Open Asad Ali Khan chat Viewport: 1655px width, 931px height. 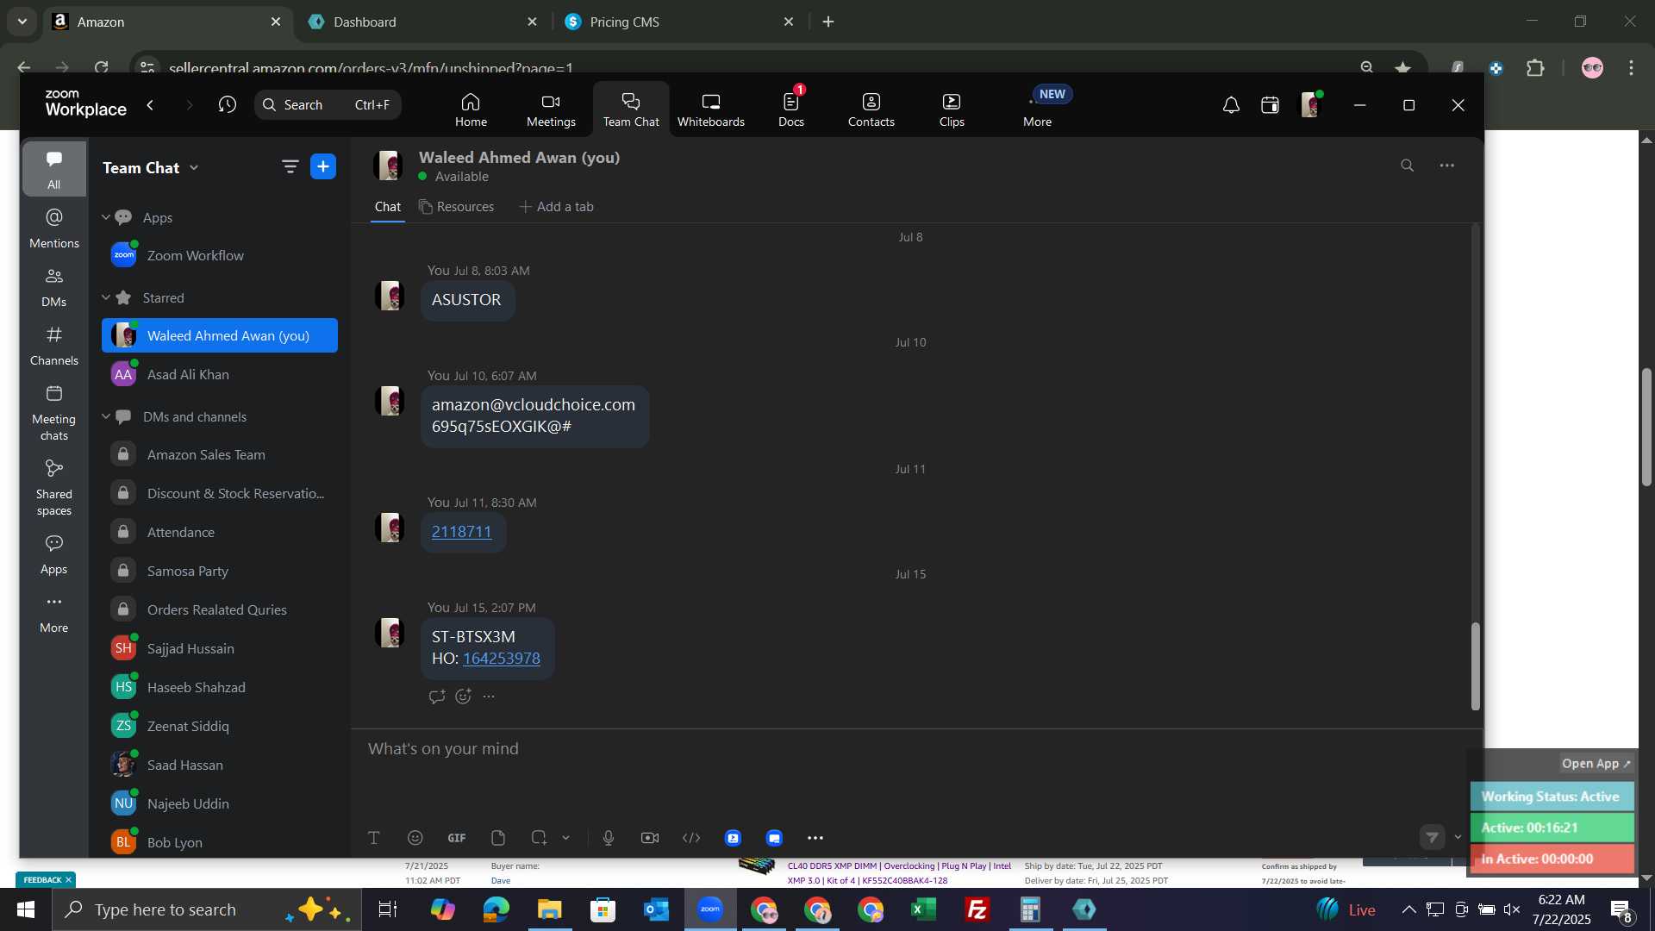220,374
